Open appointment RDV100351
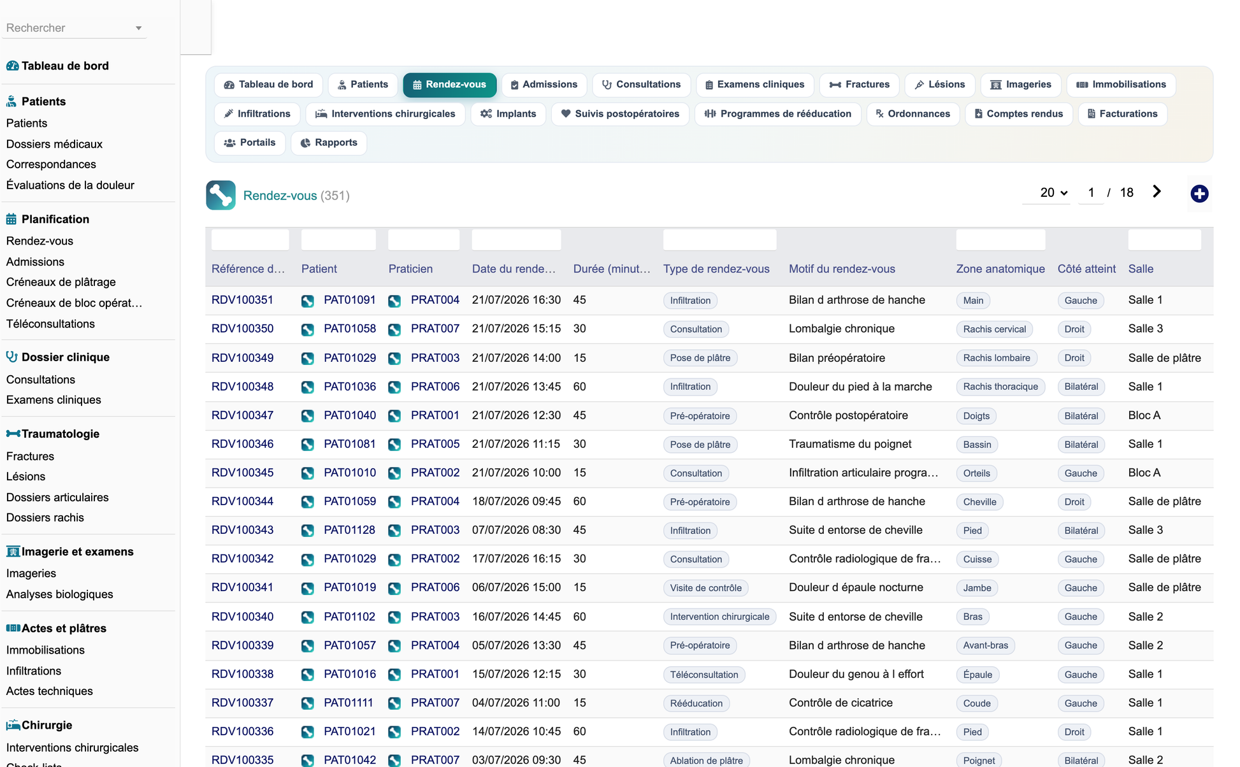This screenshot has width=1240, height=767. point(242,300)
